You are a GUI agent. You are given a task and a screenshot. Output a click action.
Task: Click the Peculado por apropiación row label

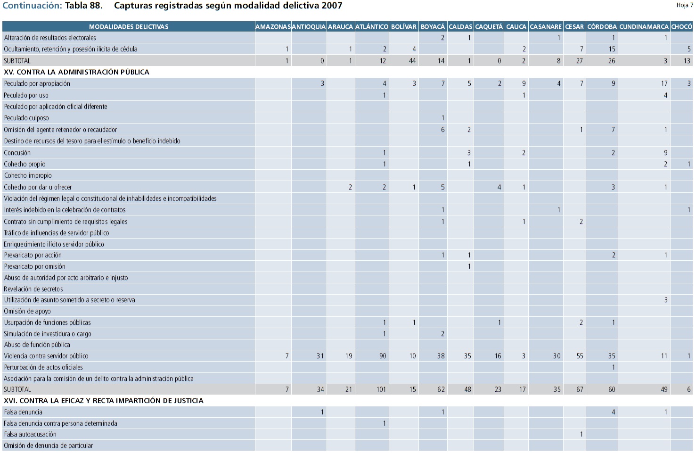coord(37,83)
